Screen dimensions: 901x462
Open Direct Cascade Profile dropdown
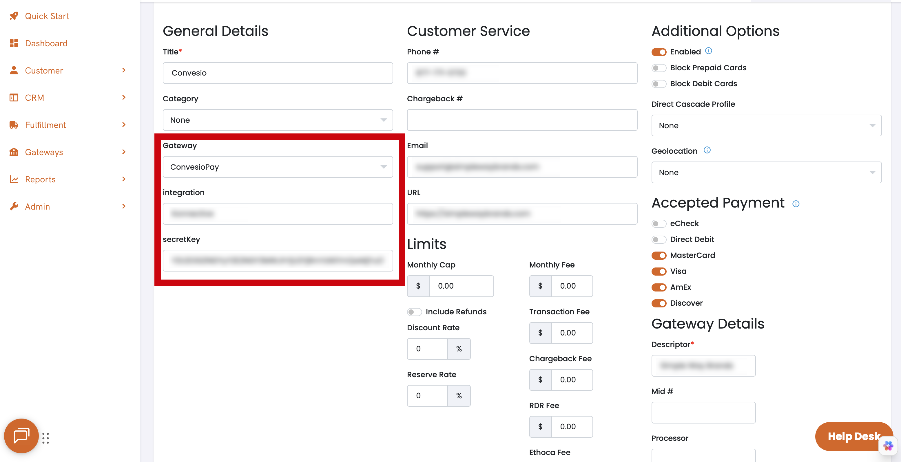(766, 126)
